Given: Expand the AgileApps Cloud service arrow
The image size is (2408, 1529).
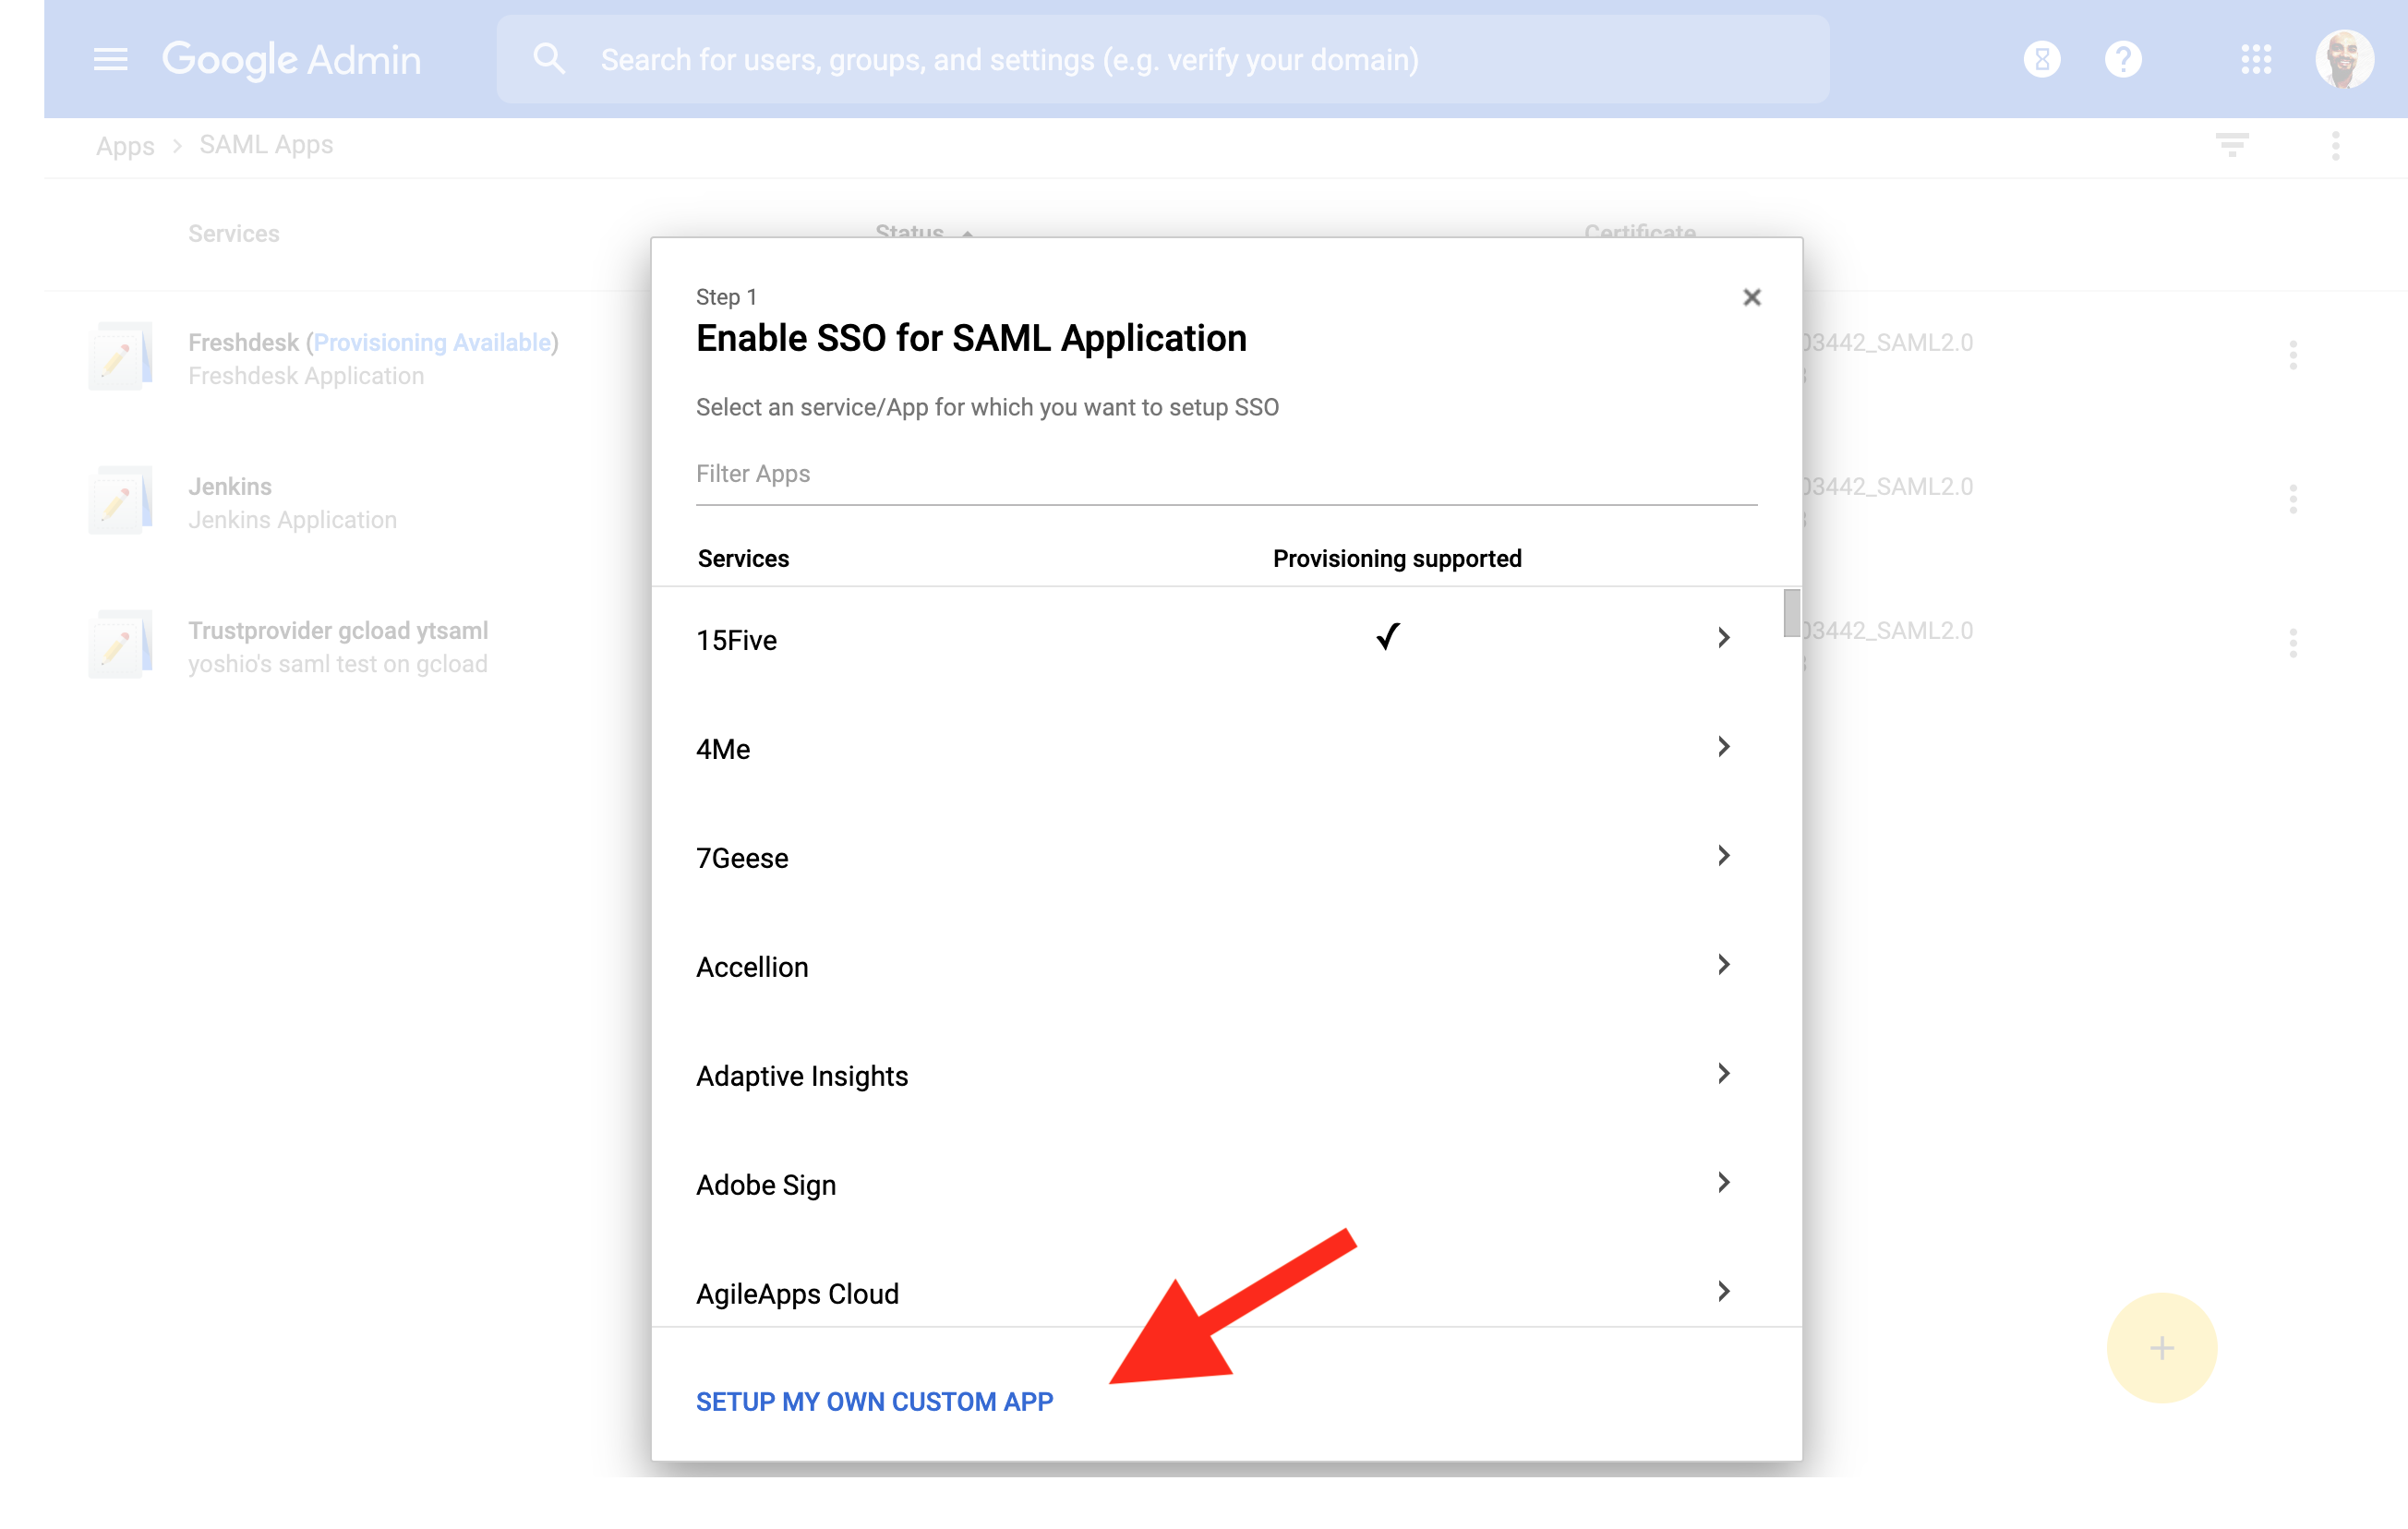Looking at the screenshot, I should [x=1723, y=1291].
